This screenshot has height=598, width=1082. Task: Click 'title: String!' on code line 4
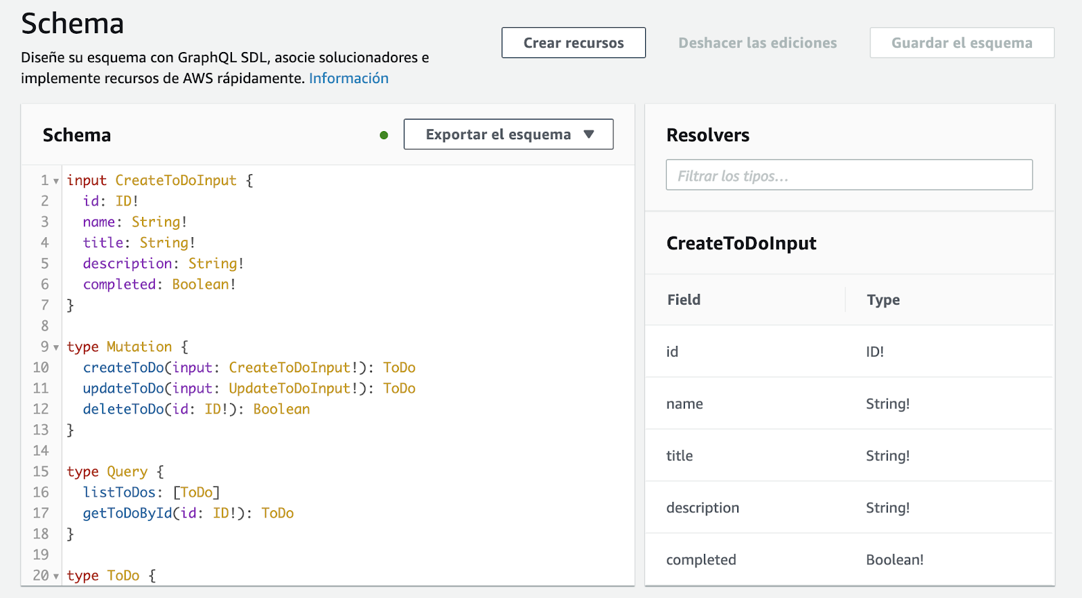pos(139,243)
